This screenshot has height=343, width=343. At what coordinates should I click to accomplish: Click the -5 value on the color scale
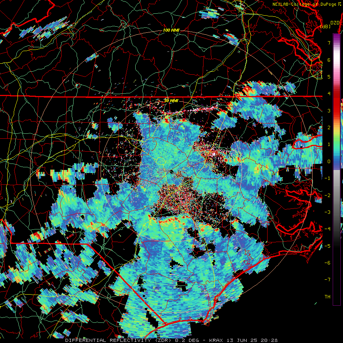point(327,246)
